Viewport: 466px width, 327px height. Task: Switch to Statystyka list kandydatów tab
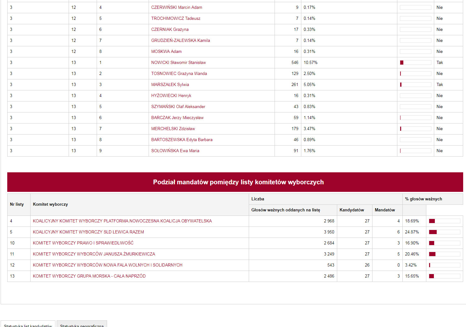(28, 325)
